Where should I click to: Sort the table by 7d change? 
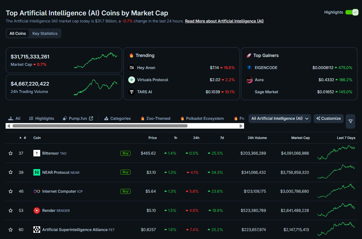222,138
